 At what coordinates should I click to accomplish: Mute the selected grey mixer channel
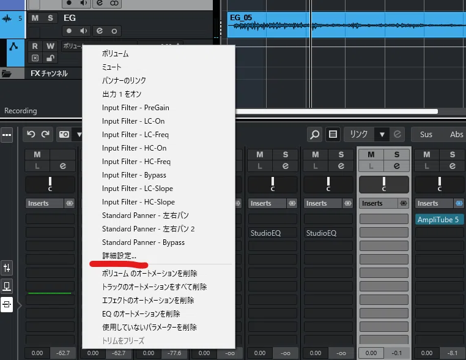coord(371,155)
